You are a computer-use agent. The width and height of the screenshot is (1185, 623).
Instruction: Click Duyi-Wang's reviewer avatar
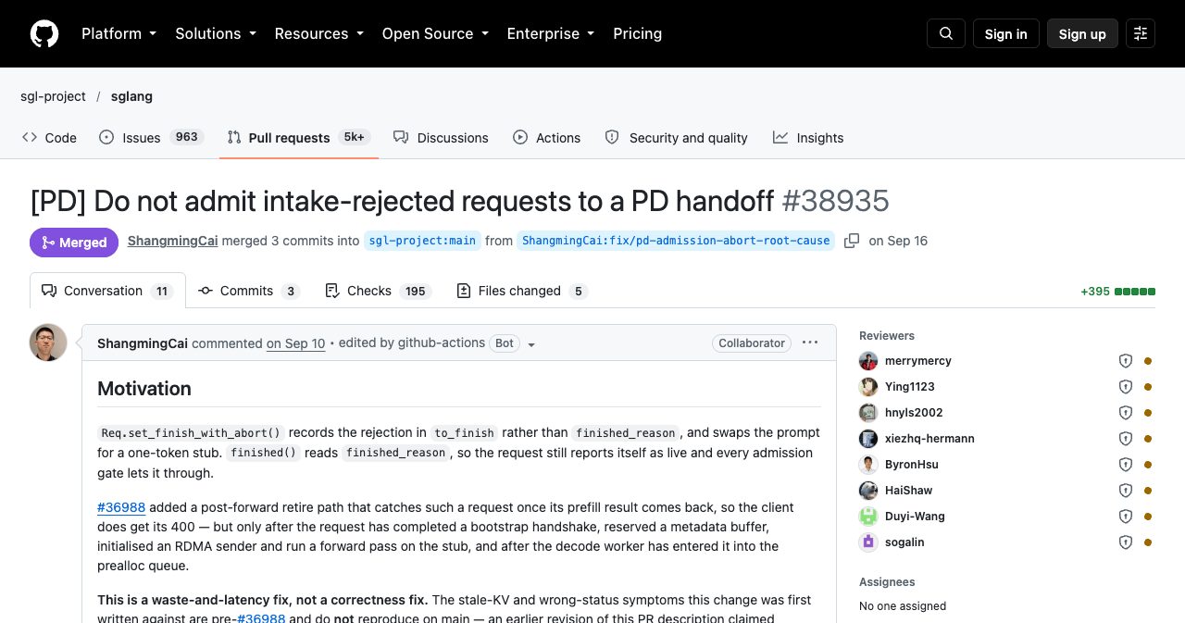point(868,517)
